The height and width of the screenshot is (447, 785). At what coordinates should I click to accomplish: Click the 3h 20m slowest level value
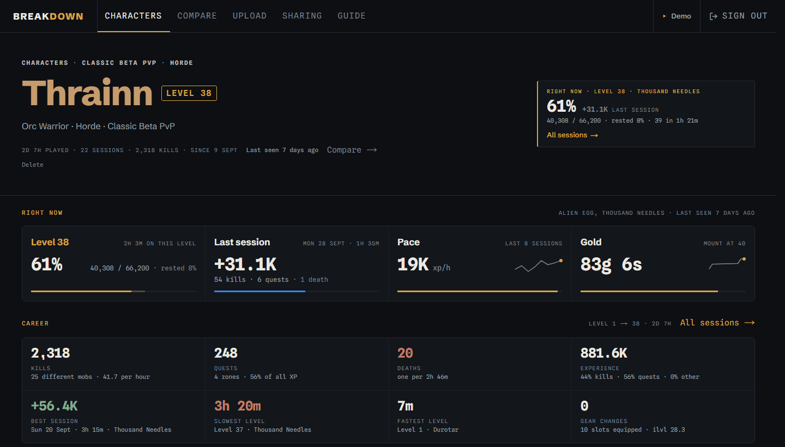[x=238, y=406]
